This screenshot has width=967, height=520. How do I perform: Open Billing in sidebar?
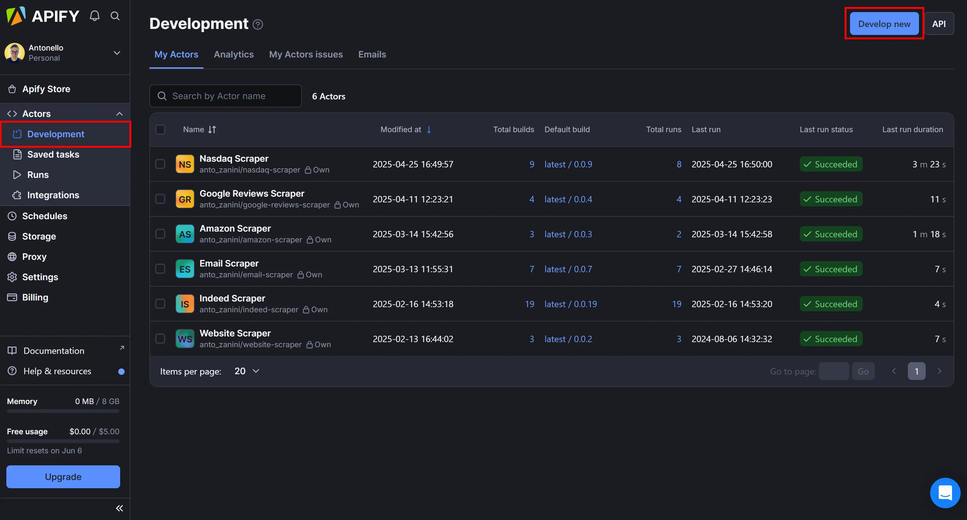point(65,297)
